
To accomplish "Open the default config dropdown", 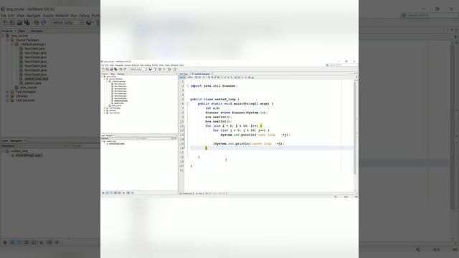I will pos(138,69).
